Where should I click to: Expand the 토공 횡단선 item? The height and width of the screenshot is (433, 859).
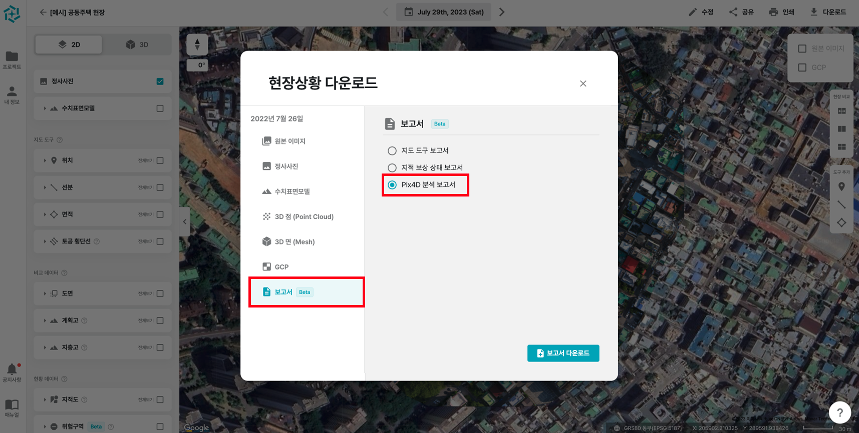coord(45,241)
